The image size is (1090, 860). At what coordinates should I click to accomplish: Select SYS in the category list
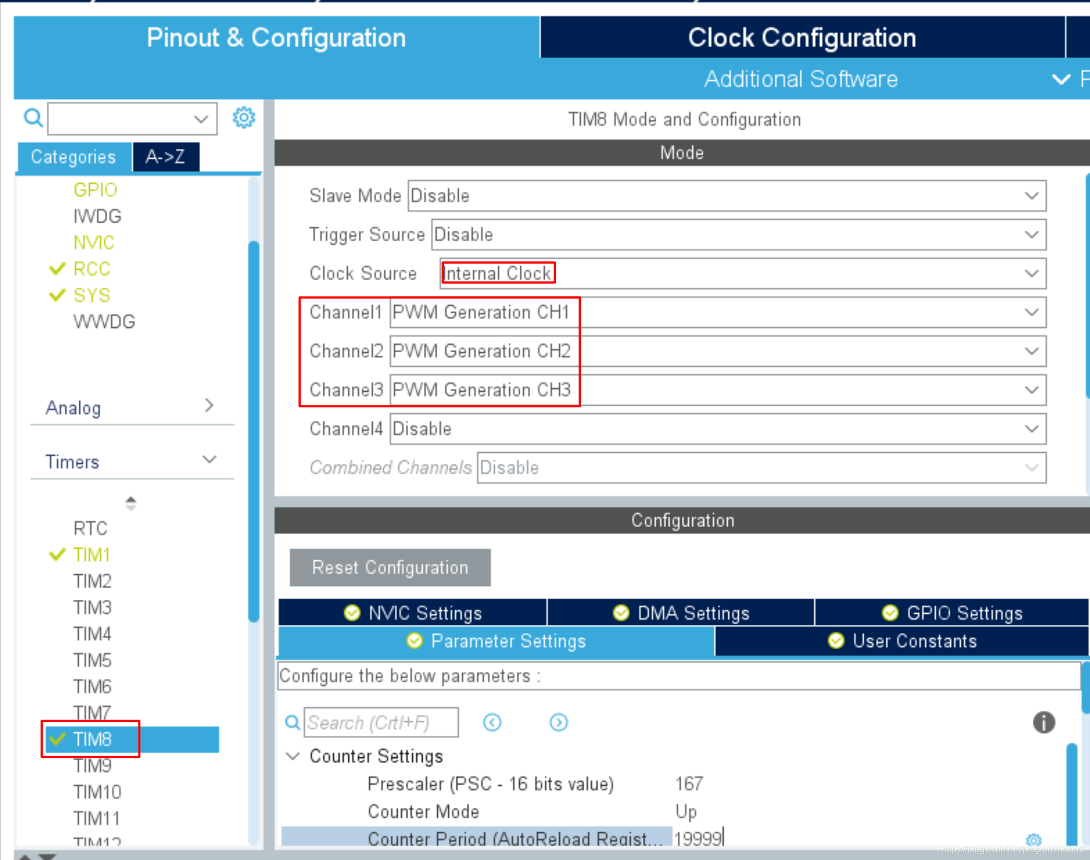click(92, 295)
